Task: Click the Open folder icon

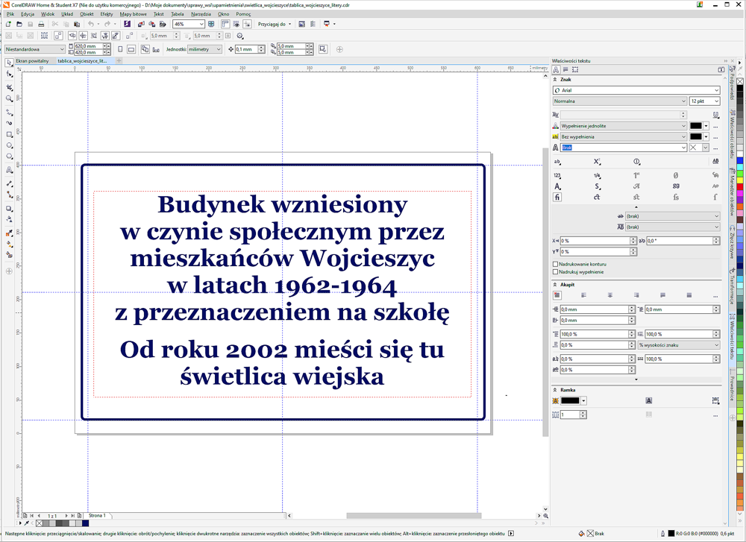Action: coord(19,24)
